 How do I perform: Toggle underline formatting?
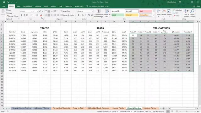[x=27, y=15]
